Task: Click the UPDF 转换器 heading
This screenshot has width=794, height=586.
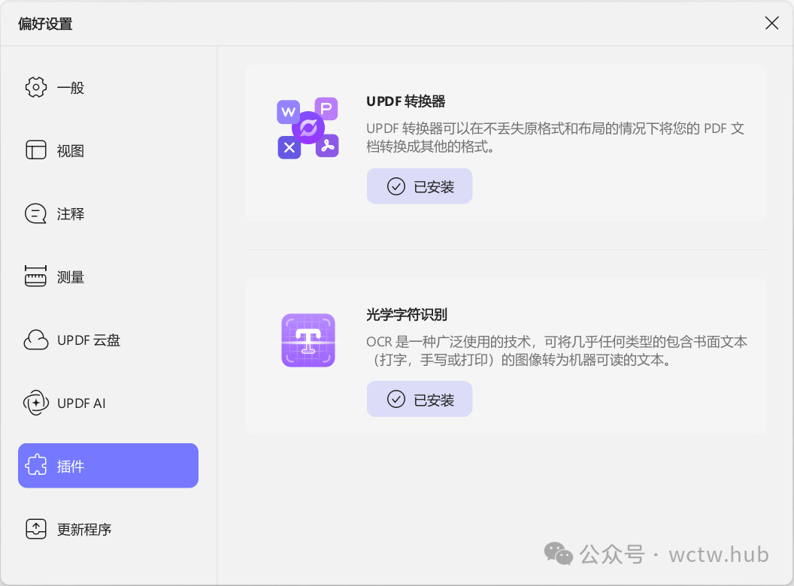Action: click(x=405, y=101)
